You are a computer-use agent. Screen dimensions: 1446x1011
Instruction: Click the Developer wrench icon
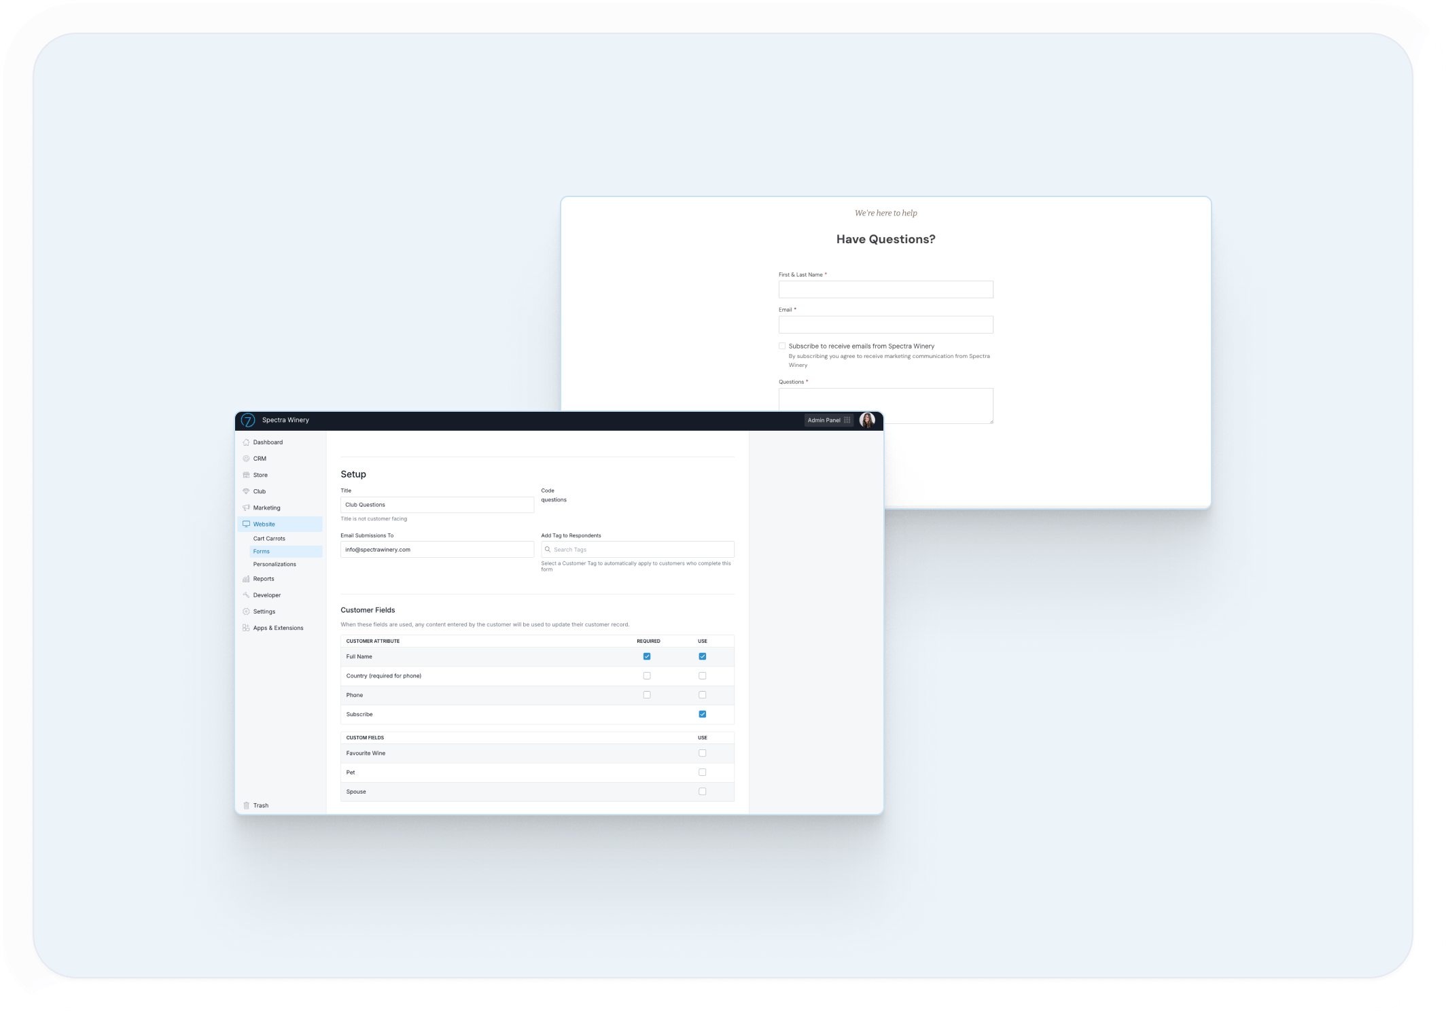pos(246,595)
